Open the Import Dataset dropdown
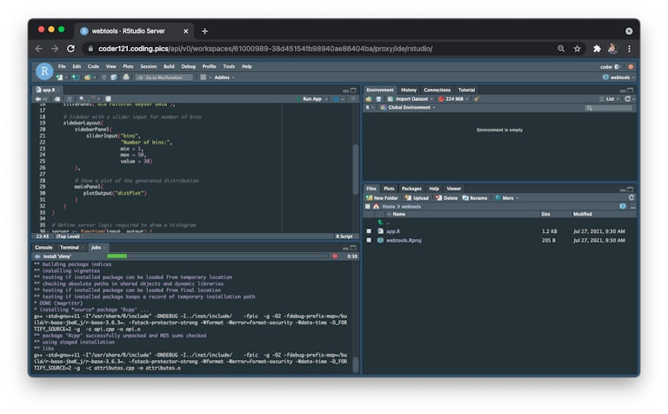Screen dimensions: 668x414 click(411, 99)
